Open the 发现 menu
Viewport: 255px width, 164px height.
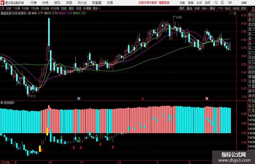pos(69,3)
